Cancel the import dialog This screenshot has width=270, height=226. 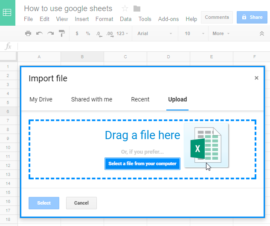coord(81,203)
